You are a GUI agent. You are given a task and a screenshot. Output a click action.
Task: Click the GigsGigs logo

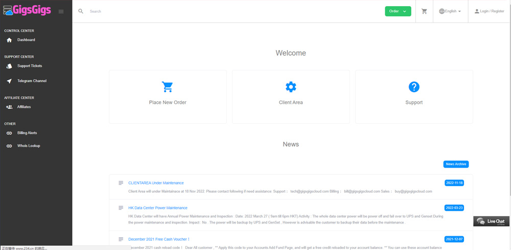pyautogui.click(x=27, y=11)
